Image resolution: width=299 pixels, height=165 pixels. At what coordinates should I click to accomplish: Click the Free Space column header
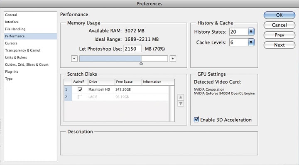(128, 82)
